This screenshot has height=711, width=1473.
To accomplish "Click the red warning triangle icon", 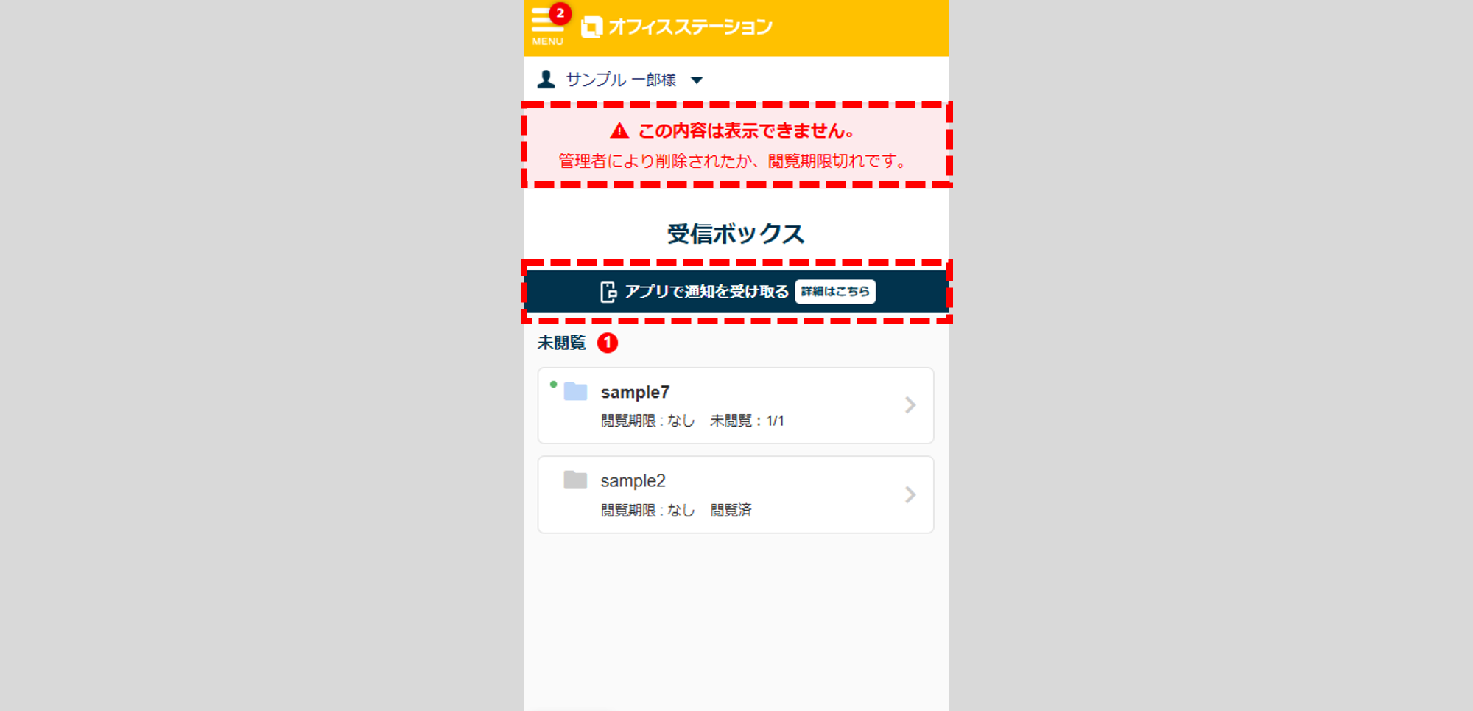I will [619, 131].
